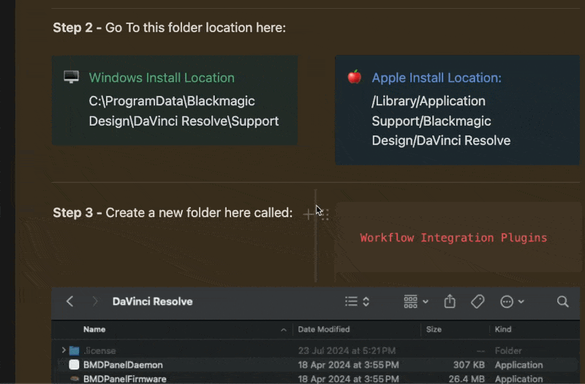Click the DaVinci Resolve Finder window title
Screen dimensions: 585x384
point(153,301)
